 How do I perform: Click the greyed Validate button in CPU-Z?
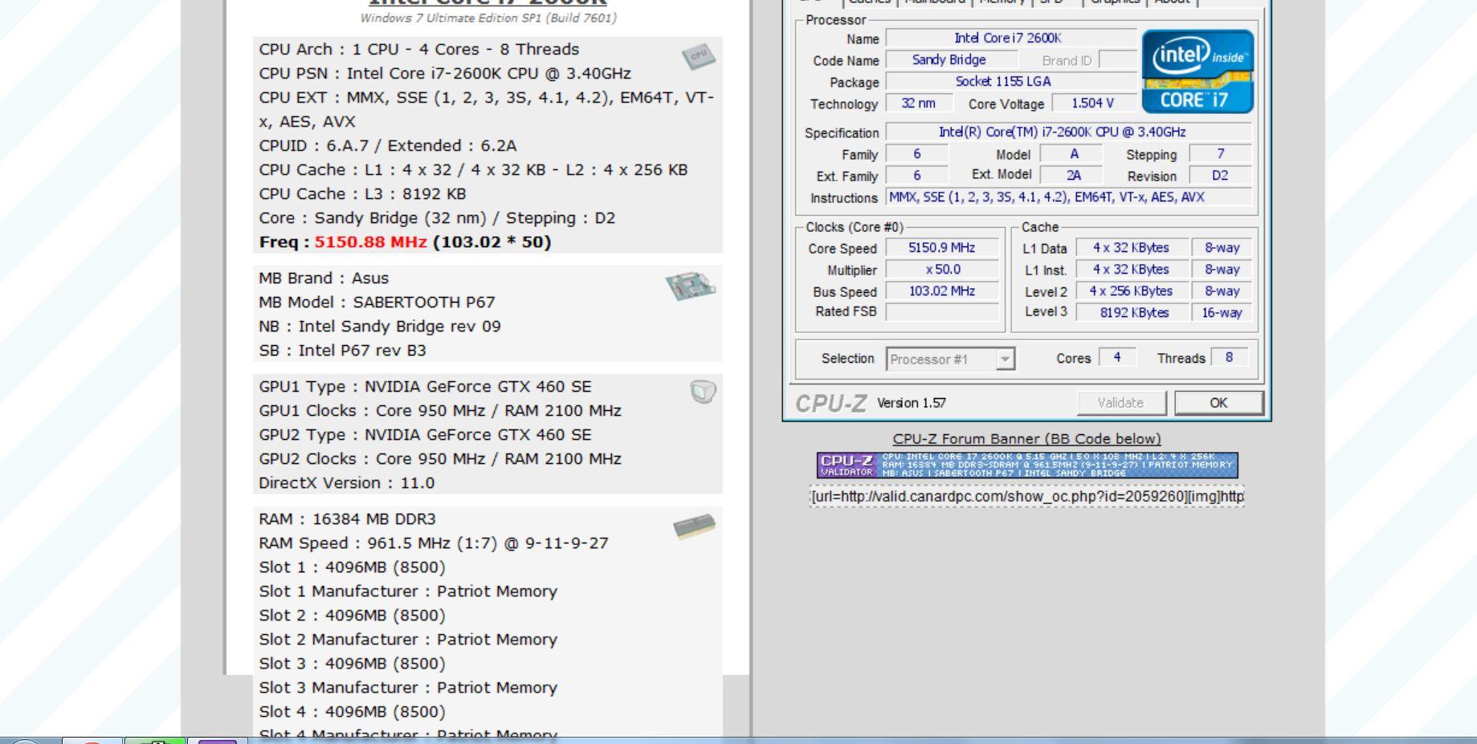[x=1120, y=403]
